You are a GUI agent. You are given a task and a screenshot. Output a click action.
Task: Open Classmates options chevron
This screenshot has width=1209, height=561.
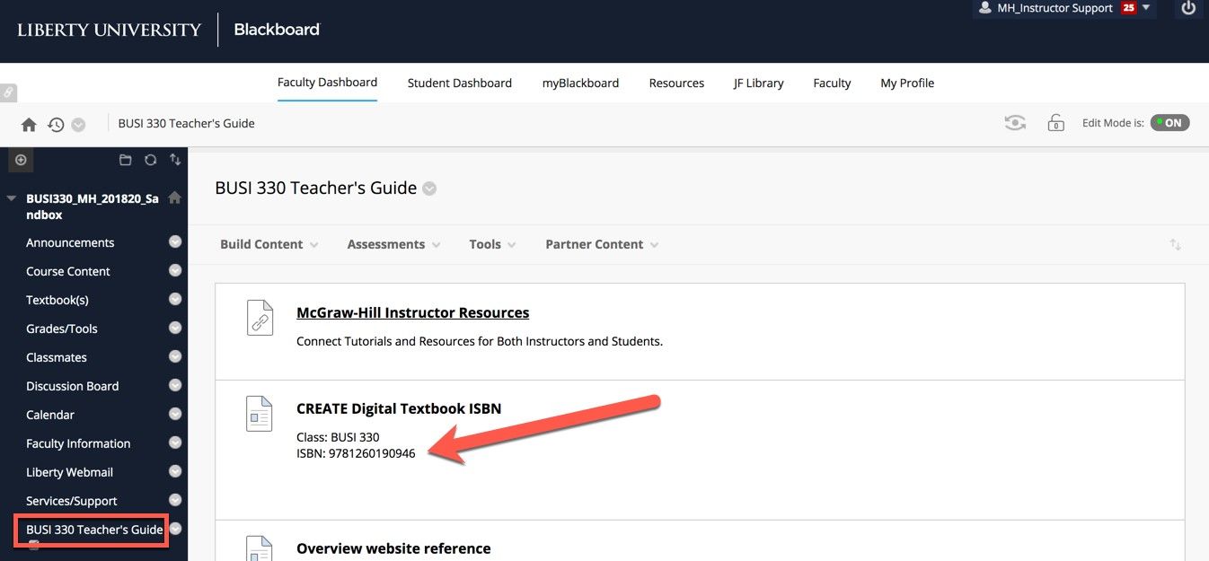point(175,356)
